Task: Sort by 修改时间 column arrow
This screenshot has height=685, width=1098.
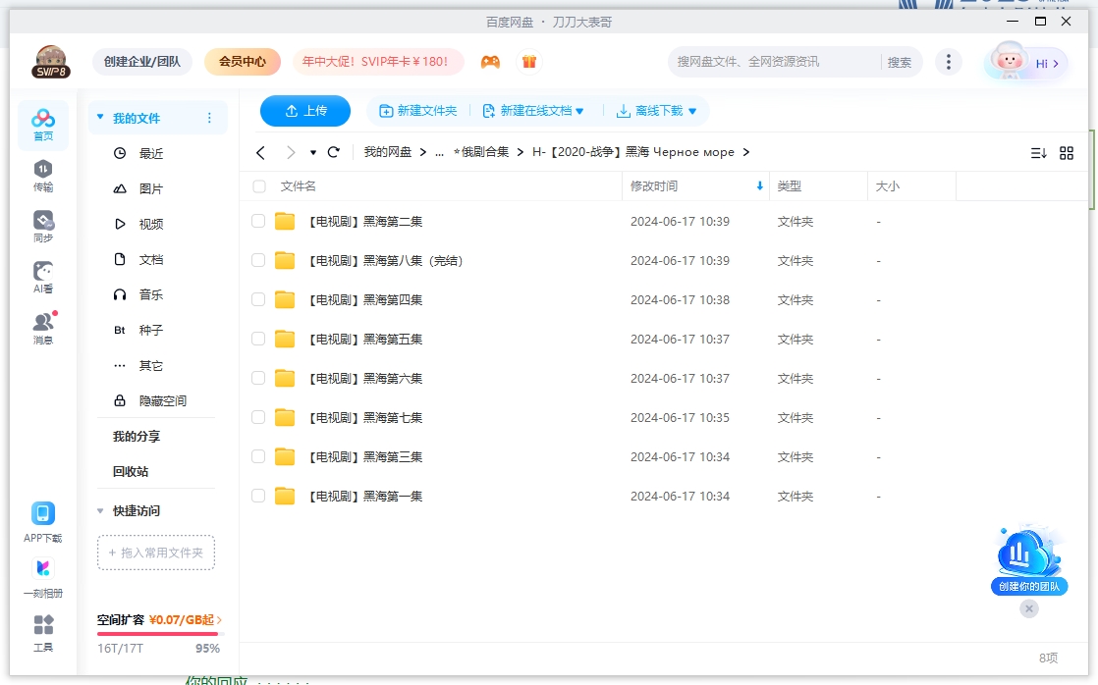Action: [x=759, y=186]
